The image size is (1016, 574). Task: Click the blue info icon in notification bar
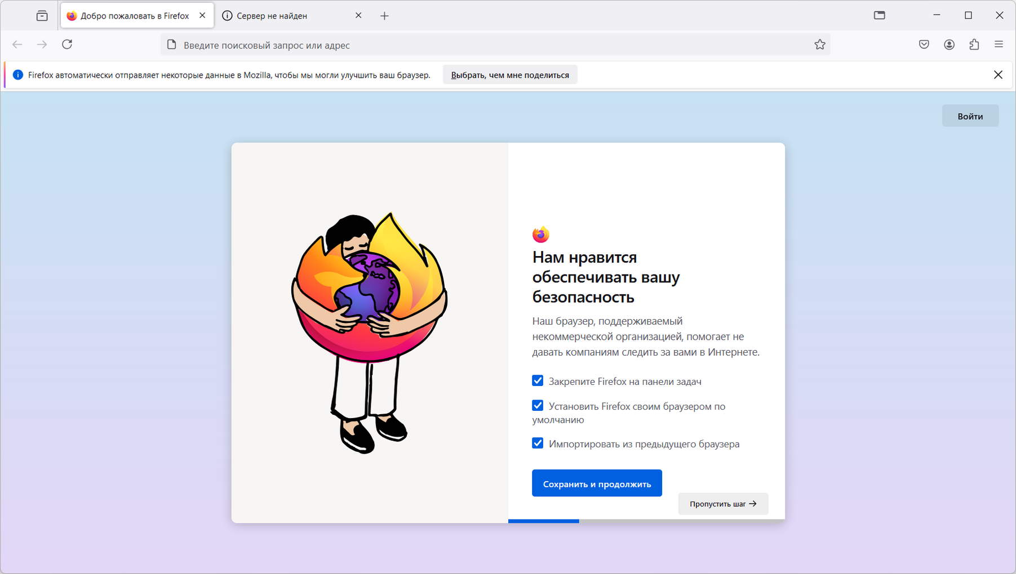tap(18, 75)
